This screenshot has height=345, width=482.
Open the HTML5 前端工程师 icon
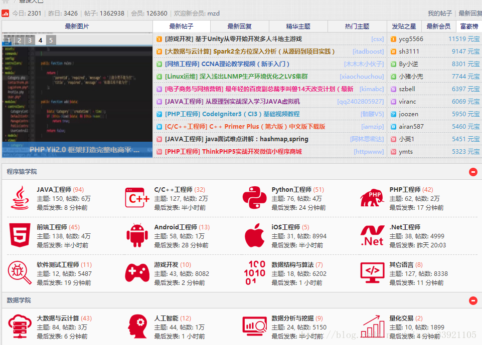pos(20,235)
